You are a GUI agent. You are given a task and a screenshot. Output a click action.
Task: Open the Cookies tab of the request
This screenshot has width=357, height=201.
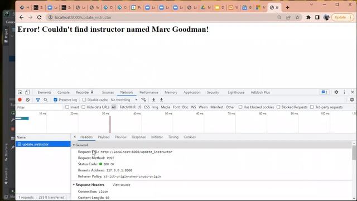(190, 137)
